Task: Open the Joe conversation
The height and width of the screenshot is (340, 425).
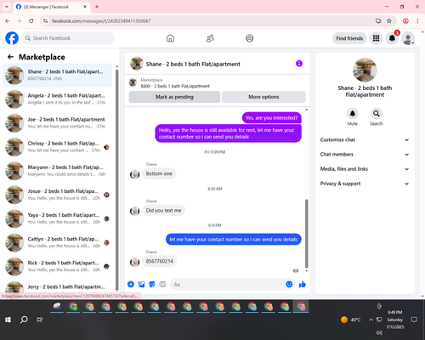Action: (x=57, y=123)
